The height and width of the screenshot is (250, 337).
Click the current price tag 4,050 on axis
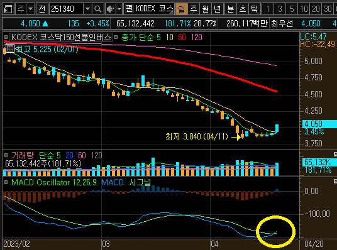[319, 124]
